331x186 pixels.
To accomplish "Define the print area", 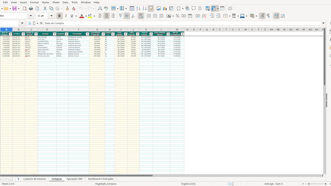I will 208,9.
